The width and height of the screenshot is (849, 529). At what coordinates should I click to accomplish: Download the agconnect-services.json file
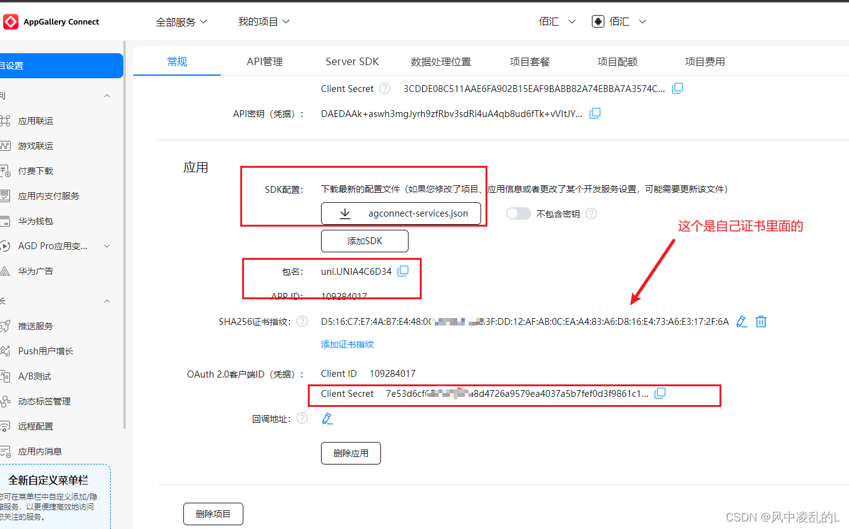400,213
